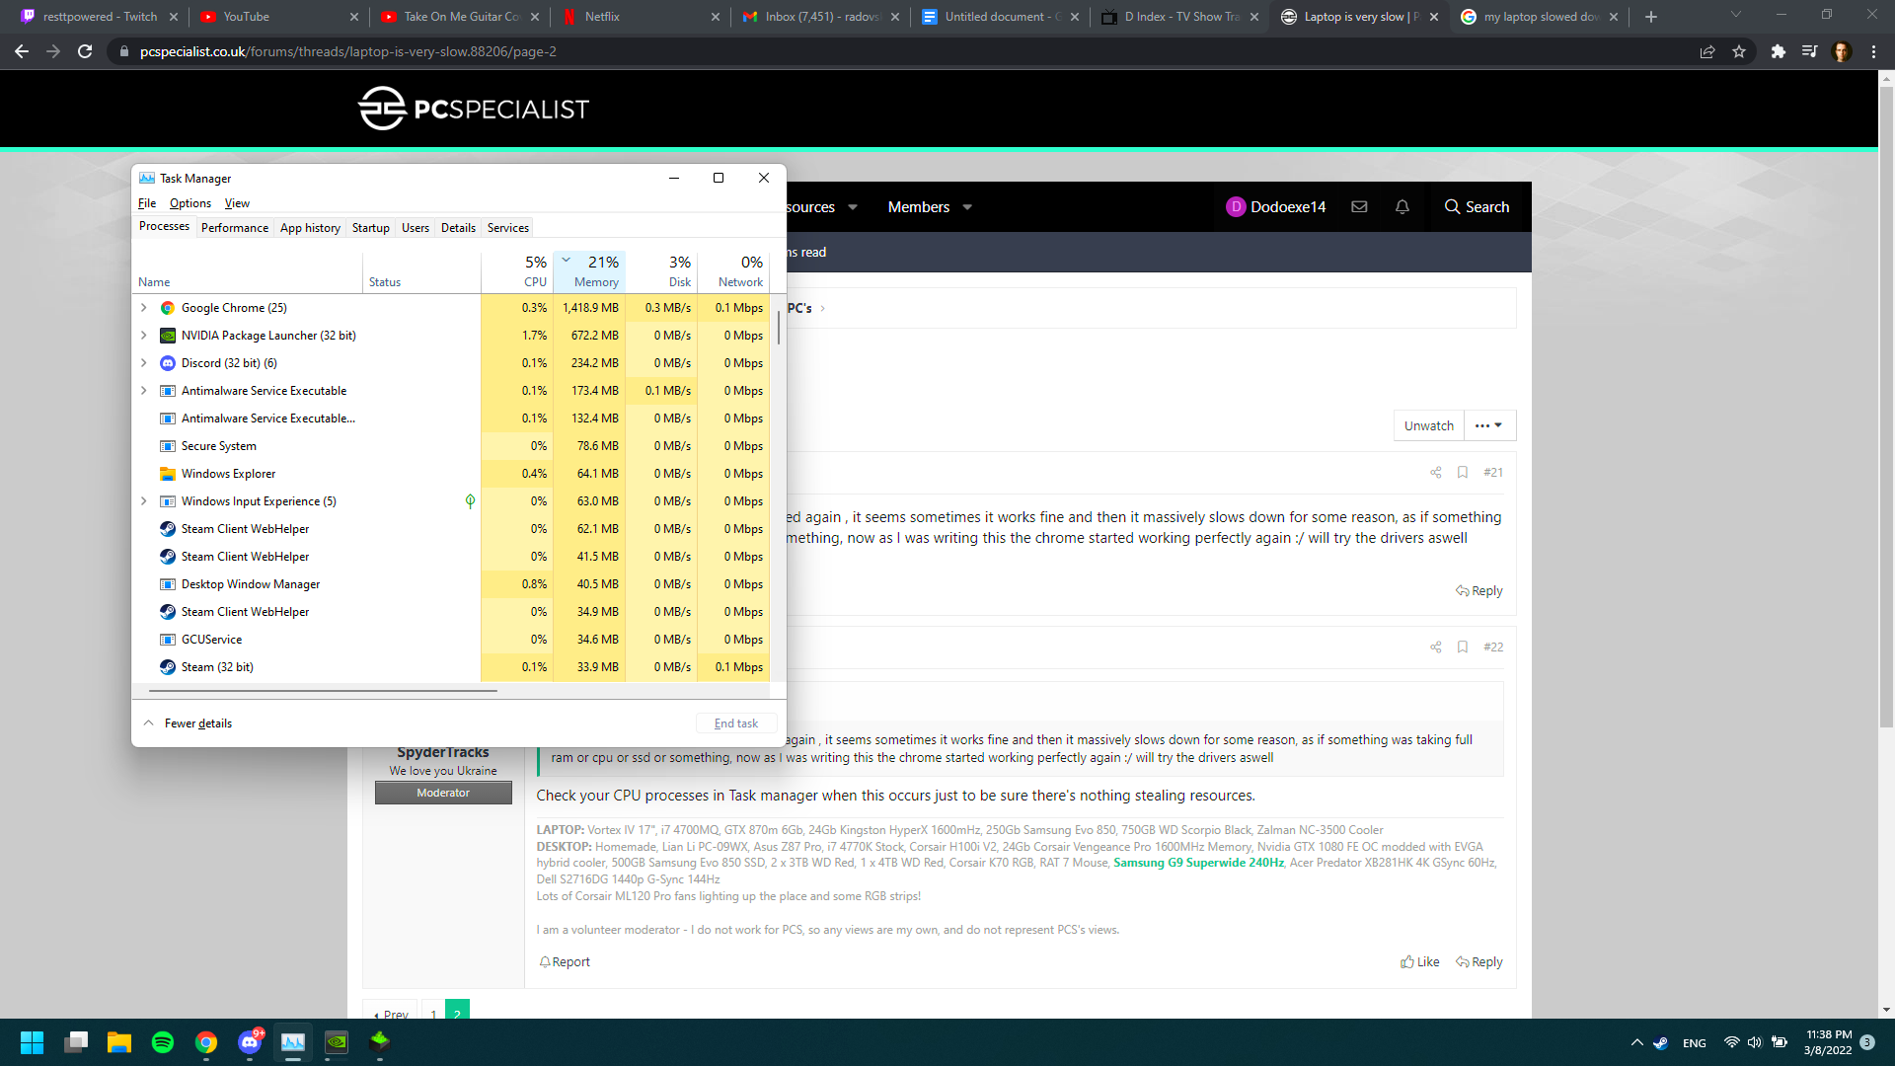This screenshot has width=1895, height=1066.
Task: Open the forum inbox envelope icon
Action: tap(1359, 207)
